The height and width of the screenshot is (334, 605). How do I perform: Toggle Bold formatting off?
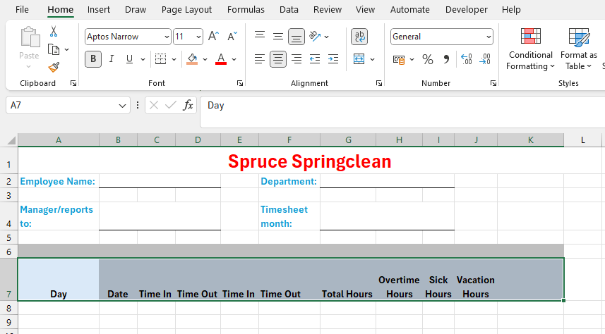pos(93,59)
